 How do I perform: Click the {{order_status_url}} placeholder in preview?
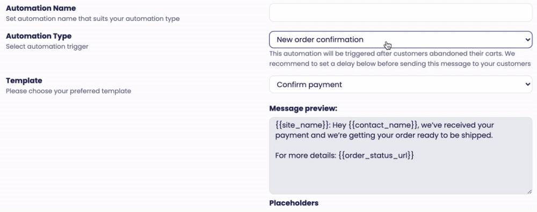point(376,155)
